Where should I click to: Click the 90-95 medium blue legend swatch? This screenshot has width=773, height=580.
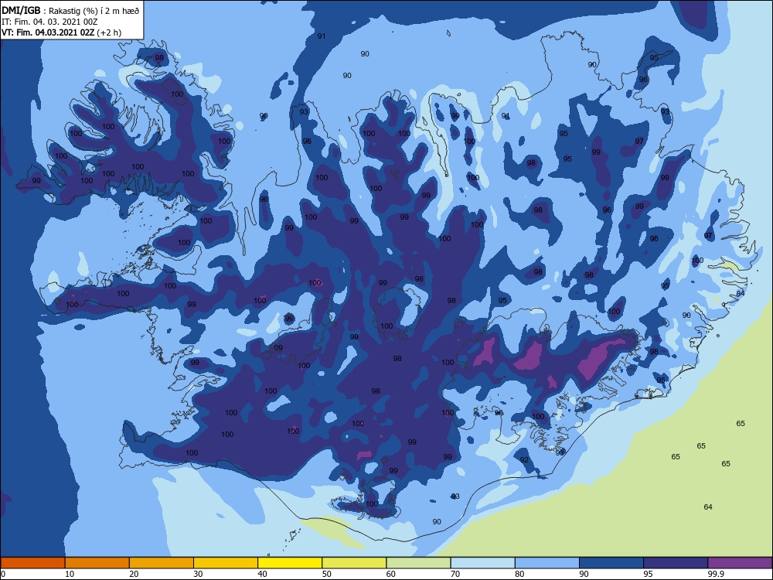click(x=611, y=563)
